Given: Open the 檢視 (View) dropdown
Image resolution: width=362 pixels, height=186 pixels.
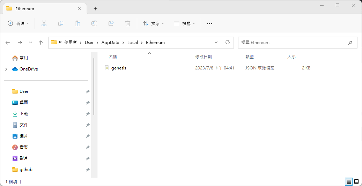Looking at the screenshot, I should [x=184, y=23].
